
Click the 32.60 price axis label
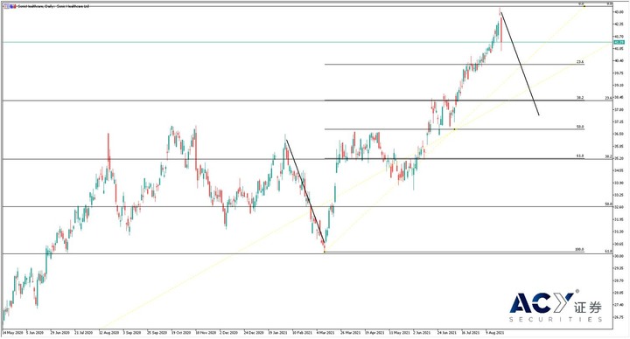(619, 207)
